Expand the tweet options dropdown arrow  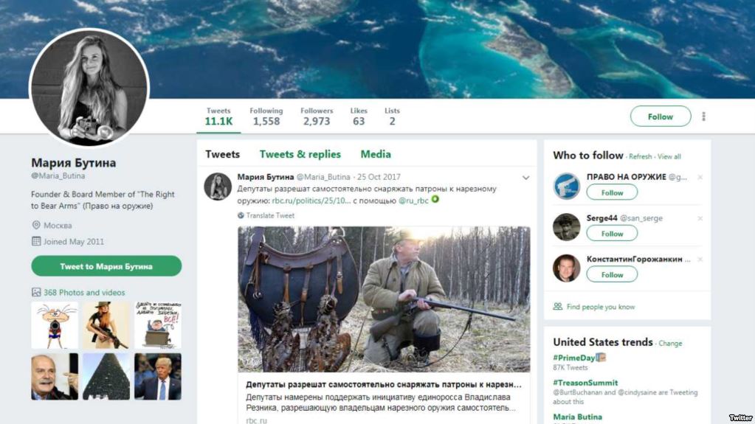[x=525, y=178]
